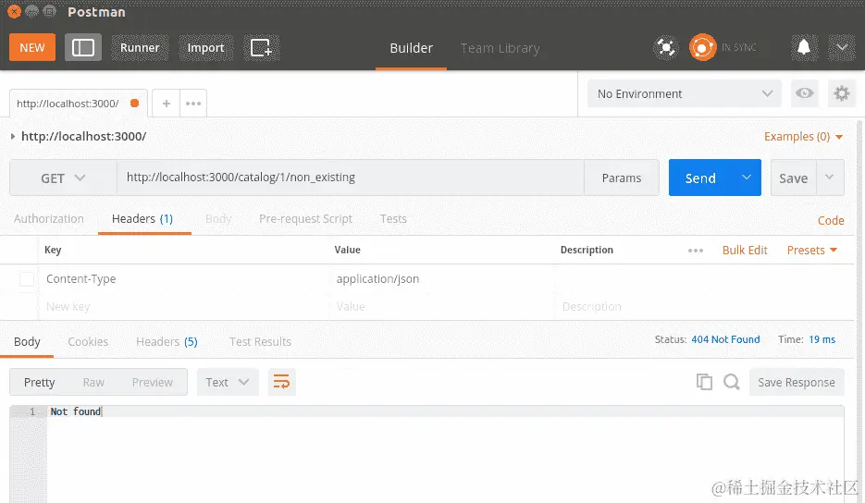Expand the Examples (0) dropdown
The width and height of the screenshot is (865, 503).
(803, 137)
